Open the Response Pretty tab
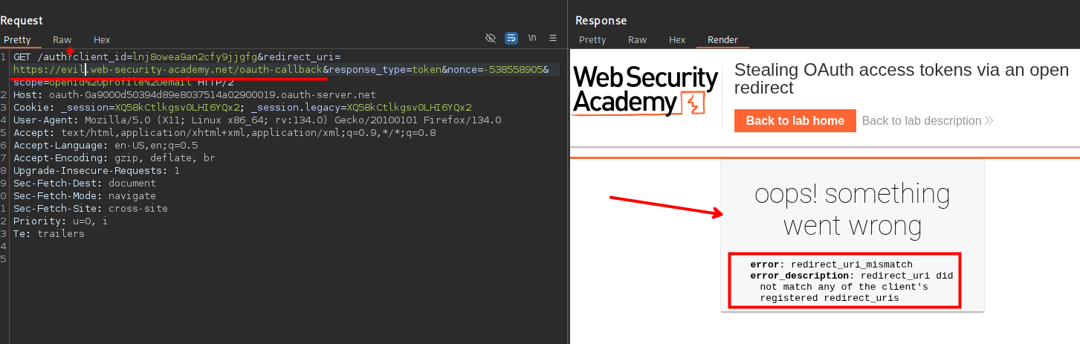 [x=592, y=40]
